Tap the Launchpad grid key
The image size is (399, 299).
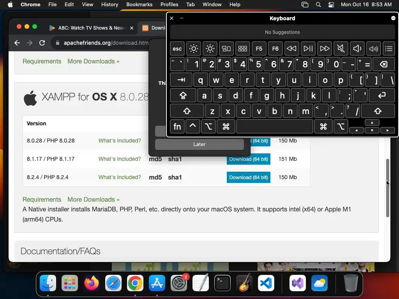[242, 49]
